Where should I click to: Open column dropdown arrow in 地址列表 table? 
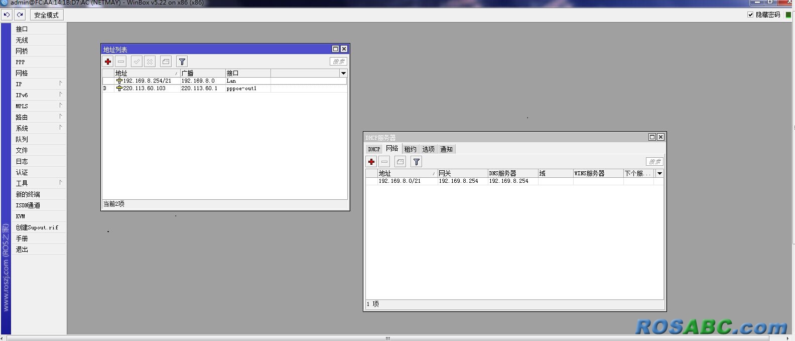[343, 73]
